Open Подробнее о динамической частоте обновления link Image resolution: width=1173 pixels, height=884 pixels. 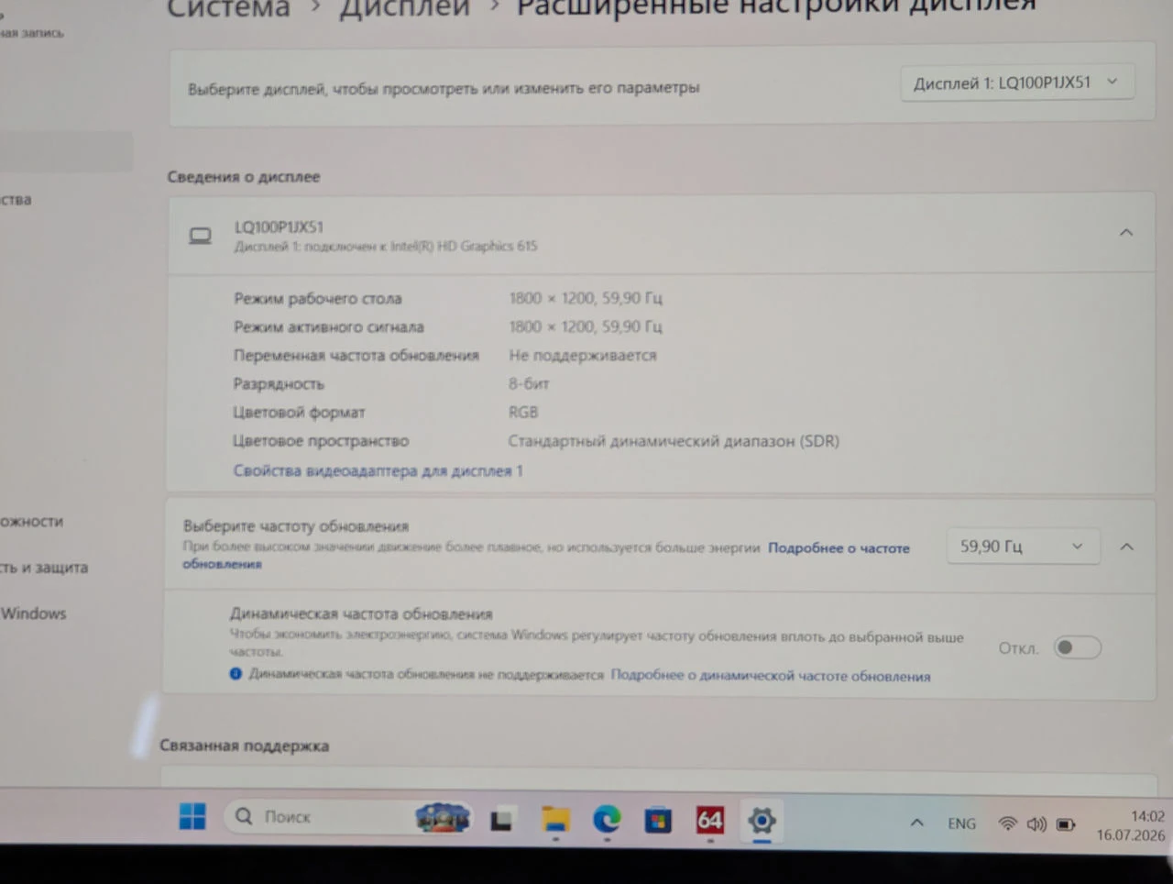tap(771, 676)
